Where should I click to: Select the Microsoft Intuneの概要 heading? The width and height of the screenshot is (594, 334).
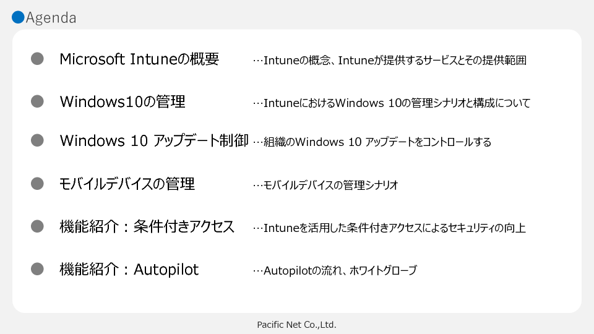coord(139,59)
